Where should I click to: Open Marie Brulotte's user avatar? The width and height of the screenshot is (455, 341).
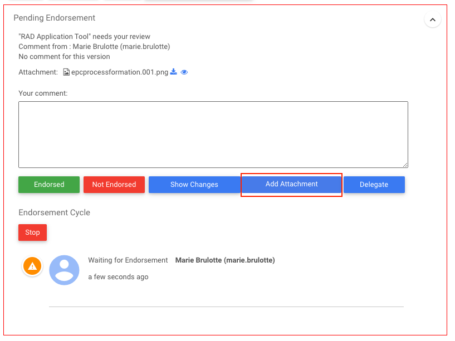click(64, 270)
